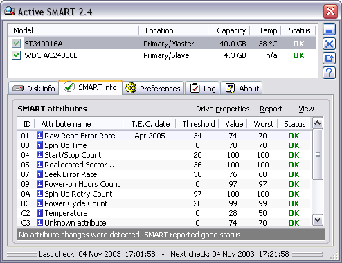342x263 pixels.
Task: Select Reallocated Sector attribute row
Action: click(x=164, y=165)
